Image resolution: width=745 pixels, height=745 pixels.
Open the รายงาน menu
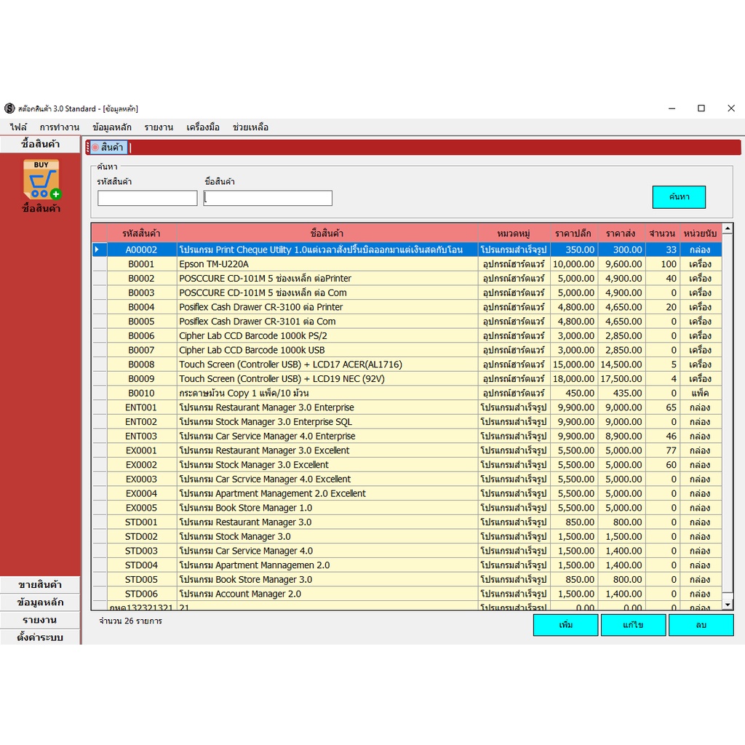coord(159,127)
